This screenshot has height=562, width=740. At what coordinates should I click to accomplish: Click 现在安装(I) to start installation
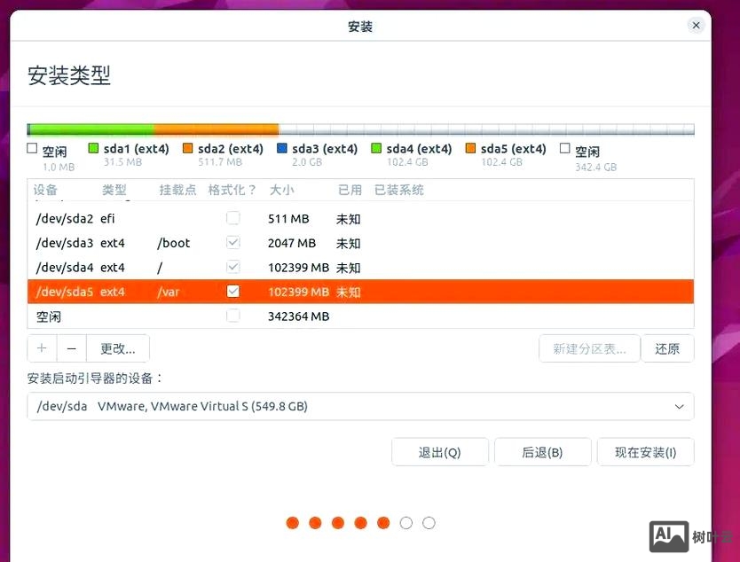(645, 451)
